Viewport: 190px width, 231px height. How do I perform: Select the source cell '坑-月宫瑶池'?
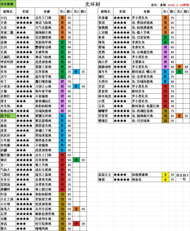coord(146,121)
